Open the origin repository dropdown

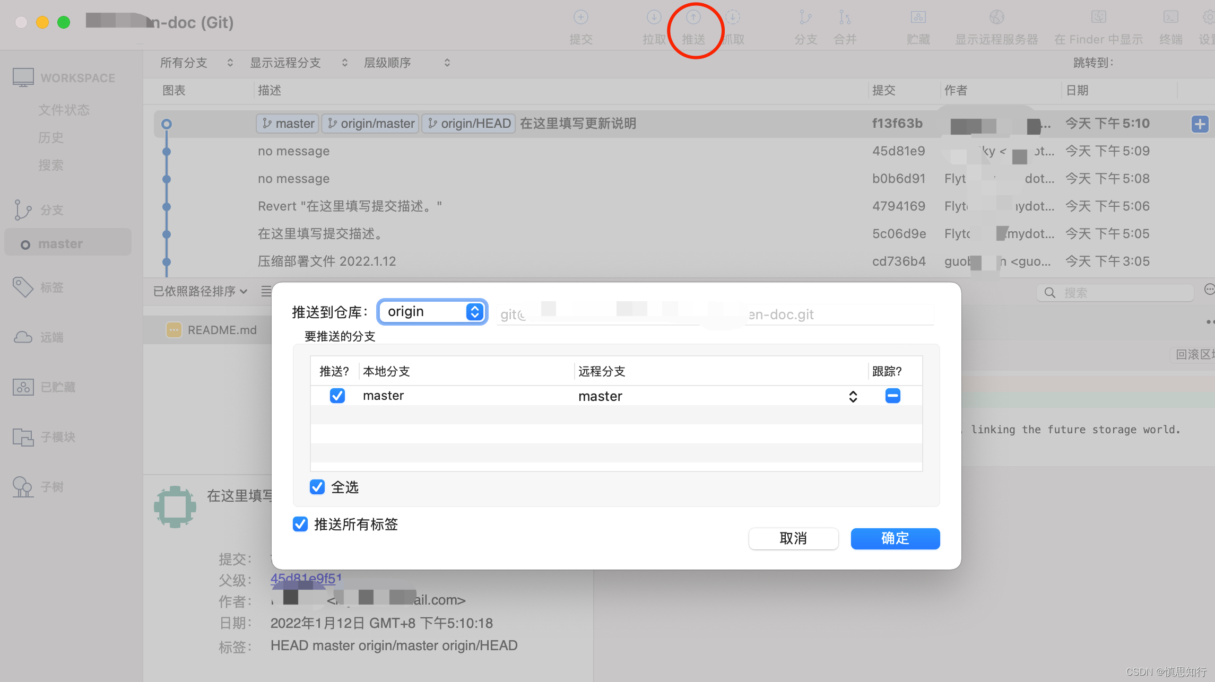pyautogui.click(x=432, y=312)
